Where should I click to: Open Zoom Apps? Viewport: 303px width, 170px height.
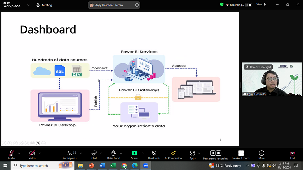coord(192,155)
